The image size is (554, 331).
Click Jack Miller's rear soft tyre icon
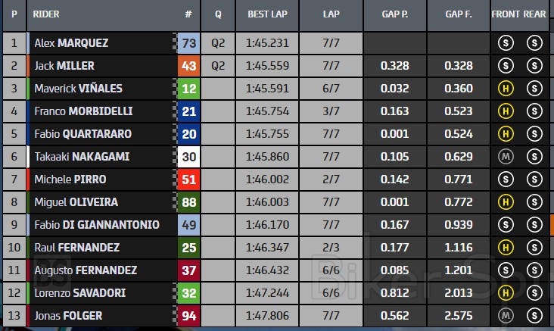coord(534,66)
